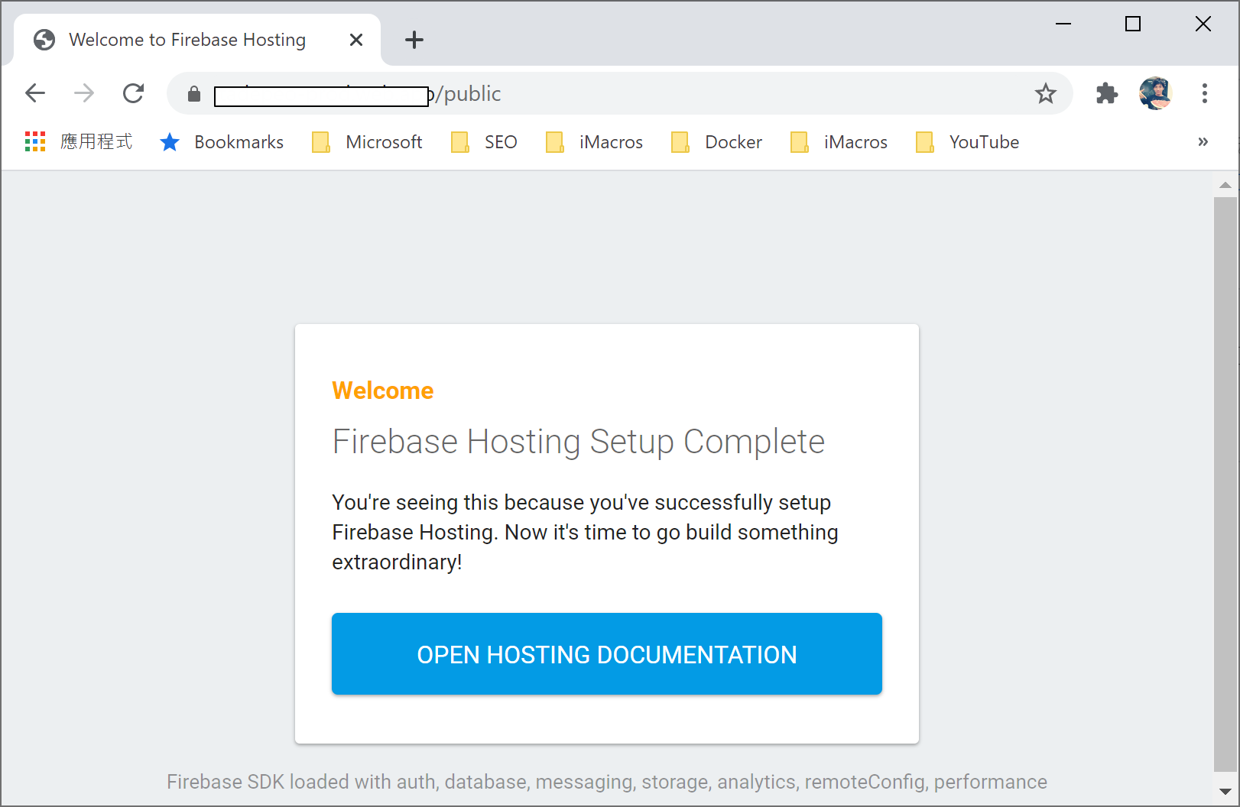Click the site security padlock icon
1240x807 pixels.
(193, 94)
